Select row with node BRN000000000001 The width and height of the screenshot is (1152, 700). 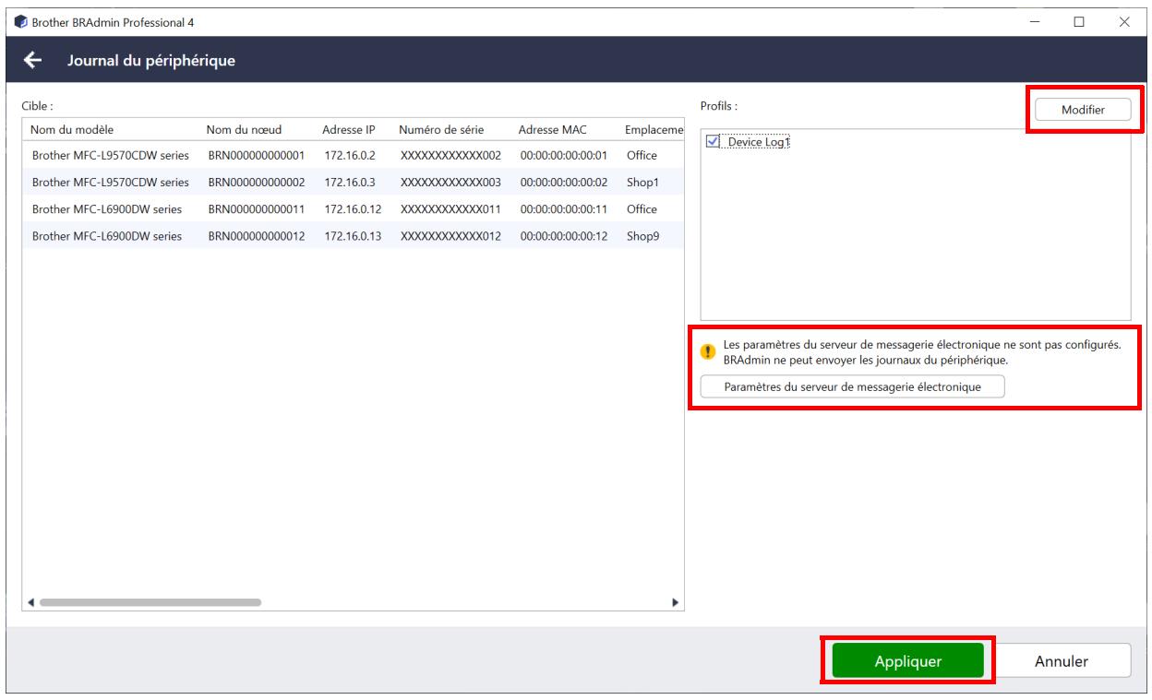[353, 156]
